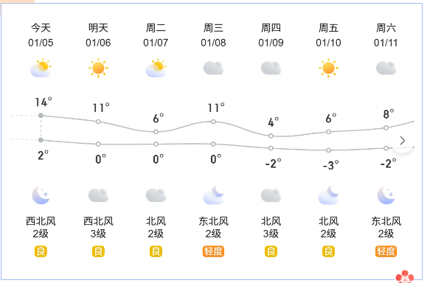
Task: Click the 轻度 air quality badge for 01/08
Action: pyautogui.click(x=213, y=251)
